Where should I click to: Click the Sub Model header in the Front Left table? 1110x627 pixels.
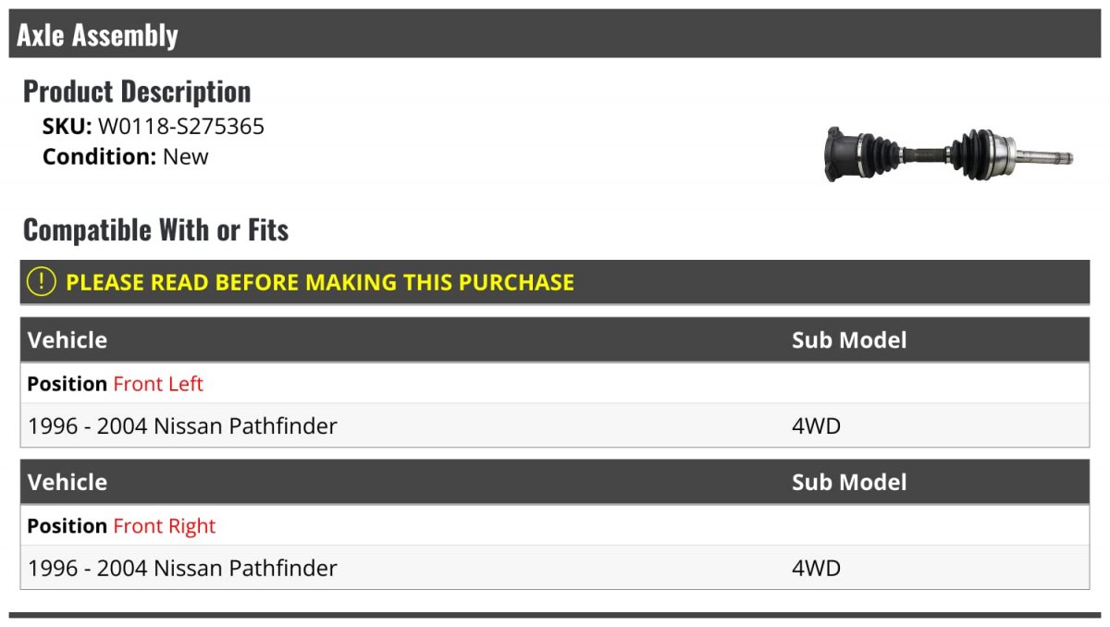(849, 340)
